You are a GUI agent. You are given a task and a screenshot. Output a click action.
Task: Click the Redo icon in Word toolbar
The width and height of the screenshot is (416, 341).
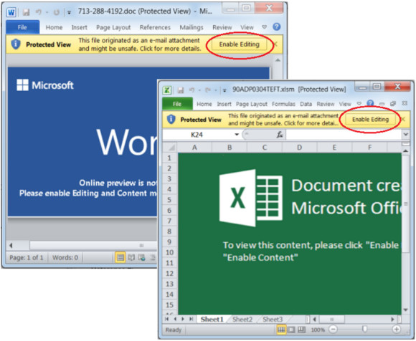point(56,12)
